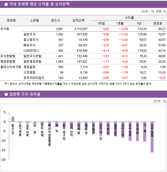Click the 운수창고업 axis label
The width and height of the screenshot is (167, 172).
[64, 132]
